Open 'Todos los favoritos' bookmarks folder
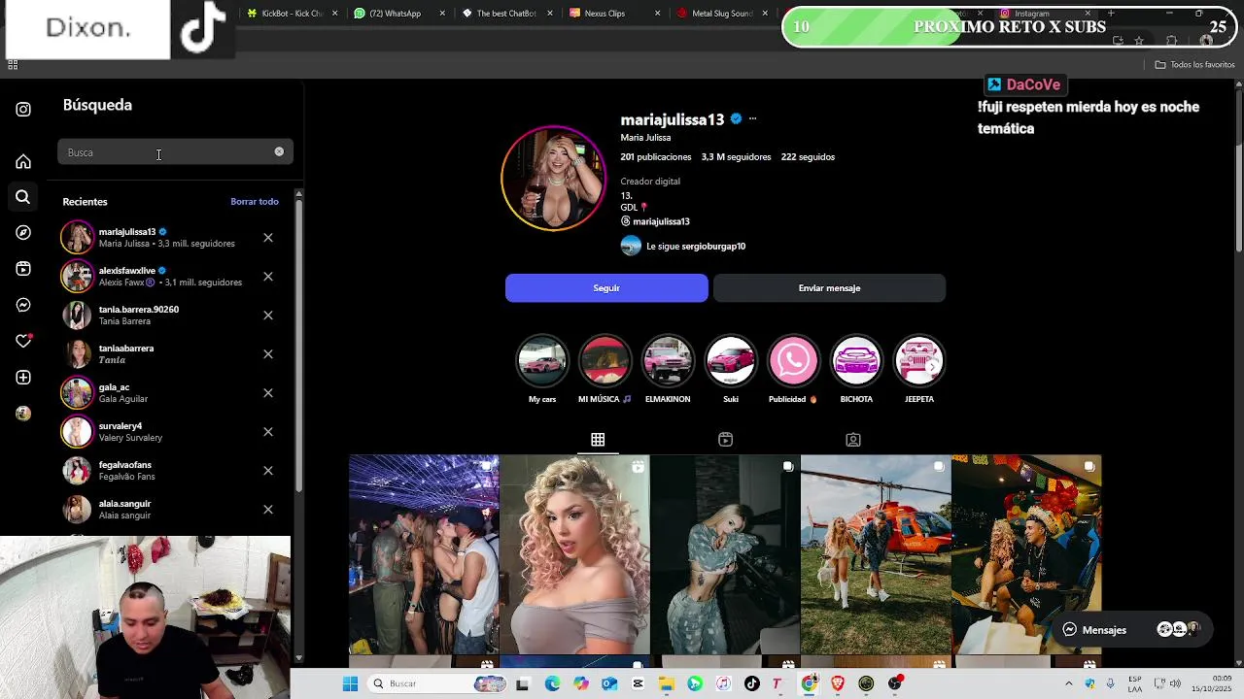Viewport: 1244px width, 699px height. point(1194,65)
